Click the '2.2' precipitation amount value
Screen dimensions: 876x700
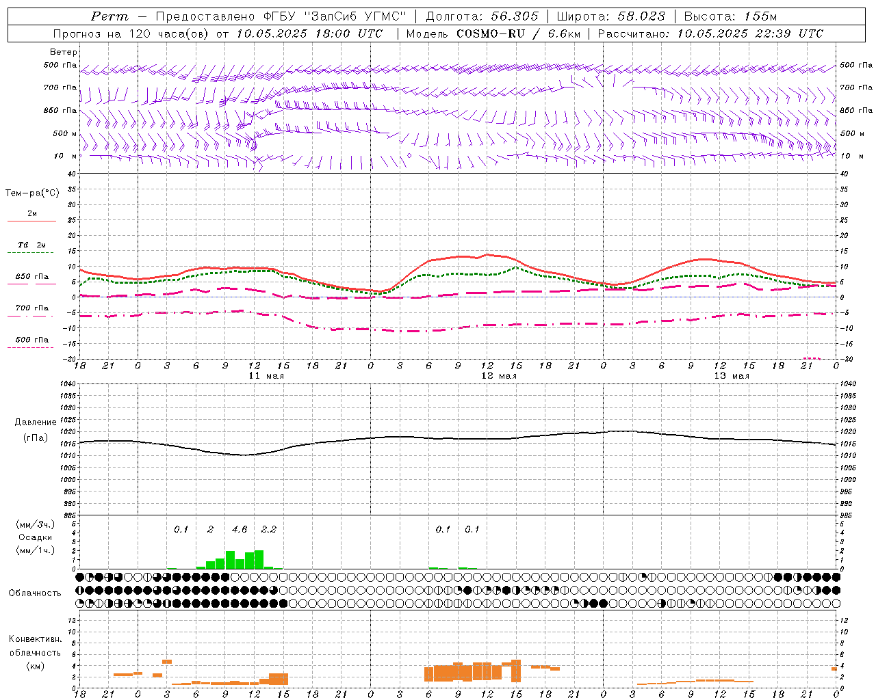269,529
